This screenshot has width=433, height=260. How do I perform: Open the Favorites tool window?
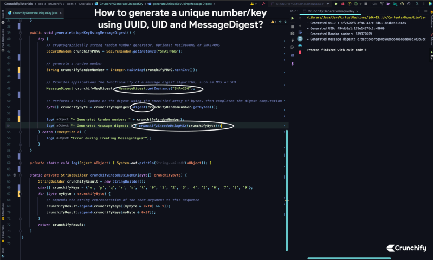pos(3,234)
